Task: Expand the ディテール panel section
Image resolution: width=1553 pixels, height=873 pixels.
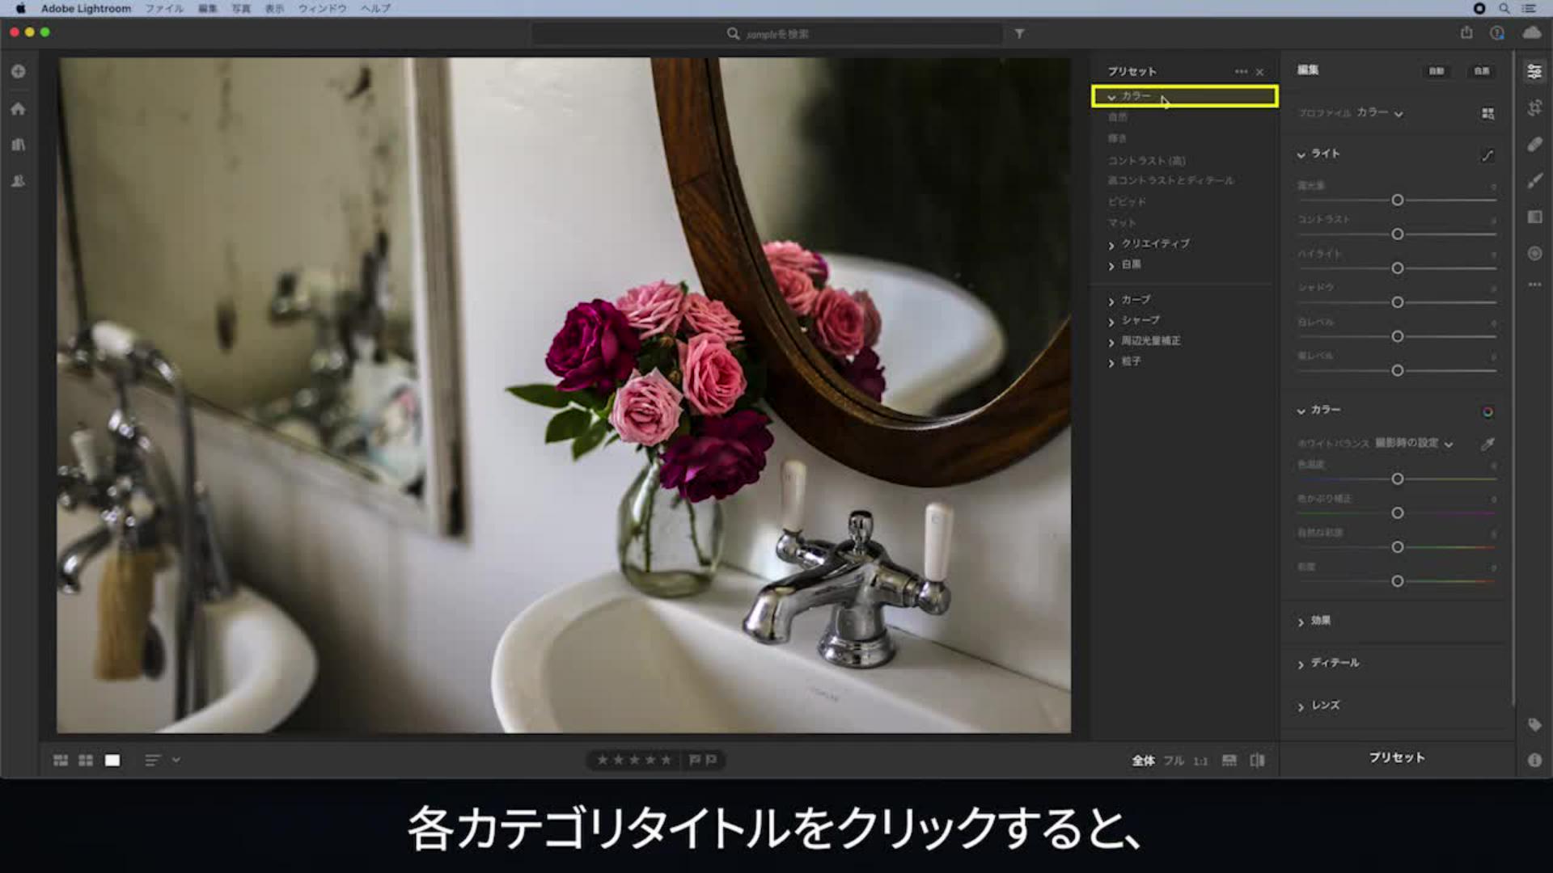Action: click(1335, 663)
